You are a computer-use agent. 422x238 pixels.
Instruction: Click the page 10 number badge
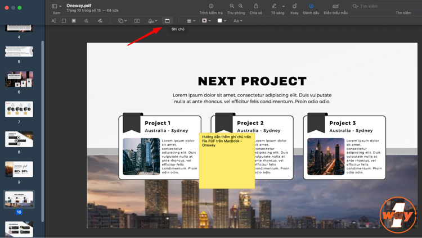[19, 212]
